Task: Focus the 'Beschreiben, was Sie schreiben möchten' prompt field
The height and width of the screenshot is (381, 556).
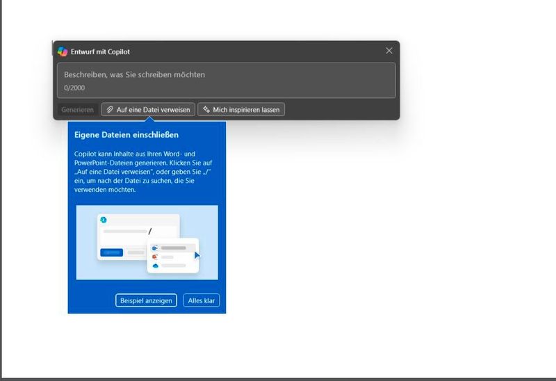Action: [x=227, y=80]
